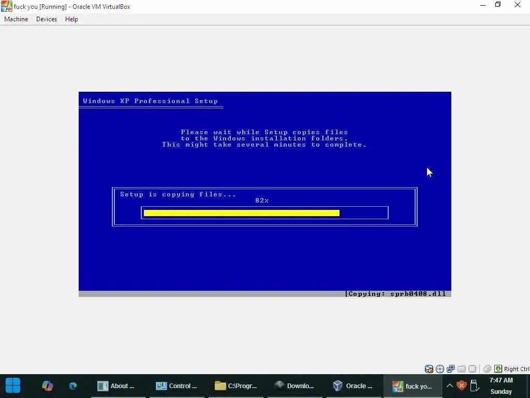530x398 pixels.
Task: Click the Setup is copying files text
Action: 178,194
